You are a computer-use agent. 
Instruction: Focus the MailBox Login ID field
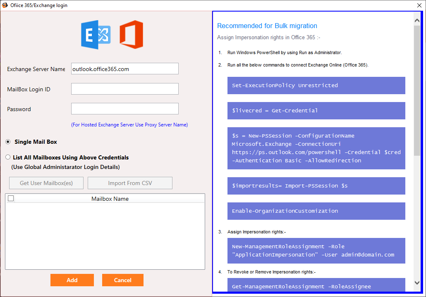click(x=124, y=89)
